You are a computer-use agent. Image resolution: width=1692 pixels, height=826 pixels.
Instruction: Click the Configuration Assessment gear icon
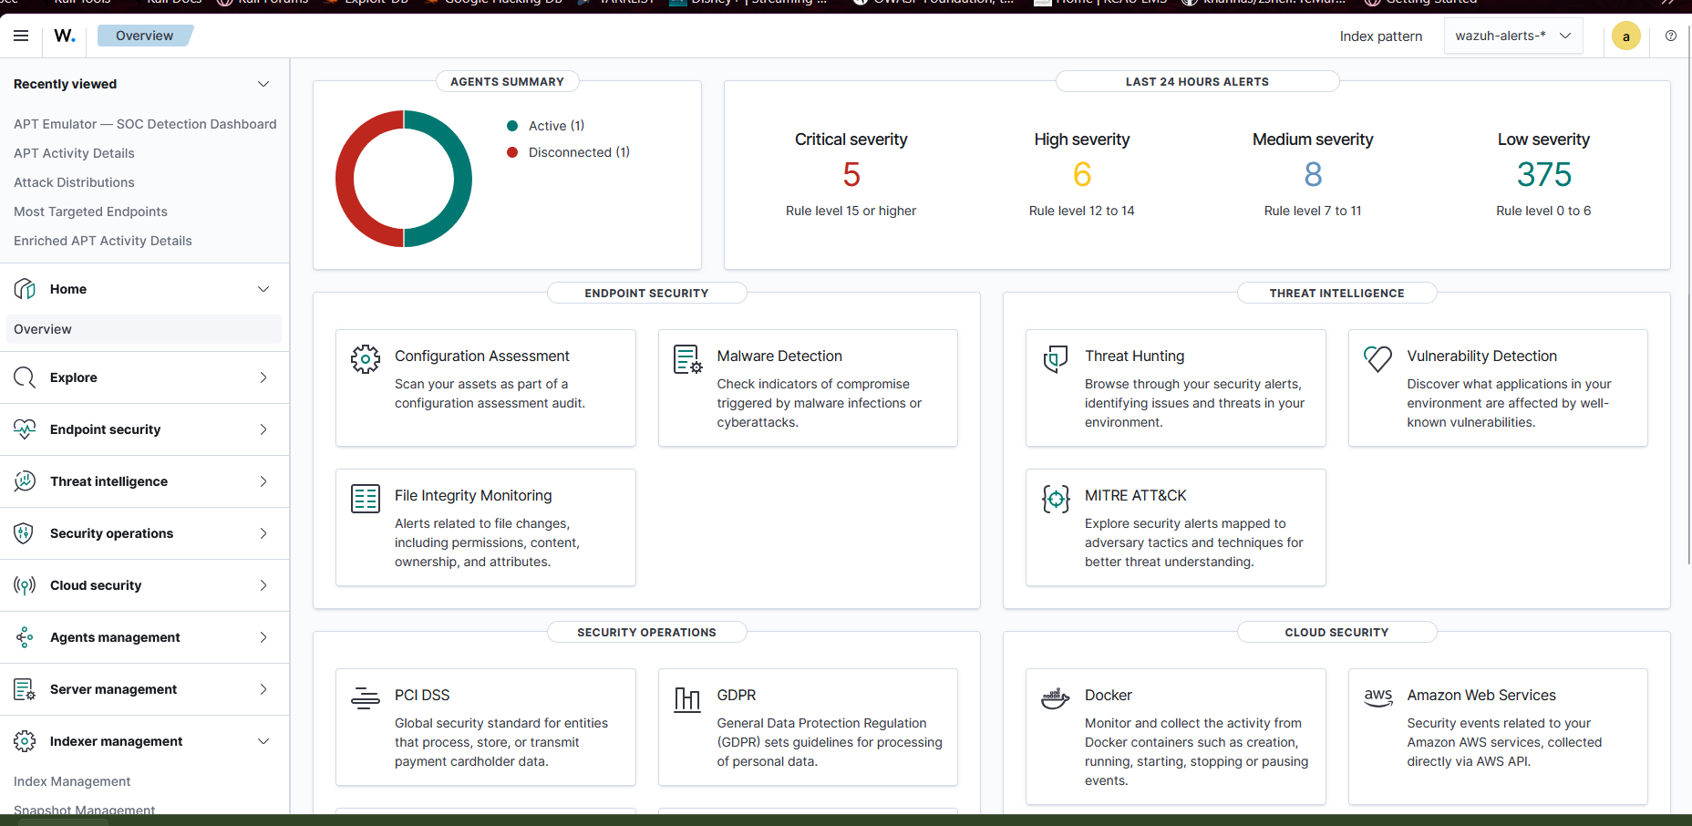coord(366,359)
